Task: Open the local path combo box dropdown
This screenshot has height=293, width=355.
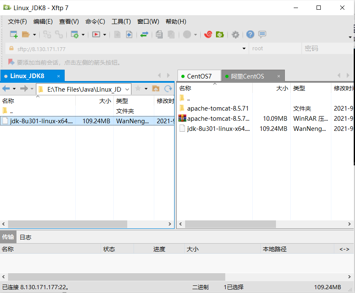Action: tap(127, 90)
